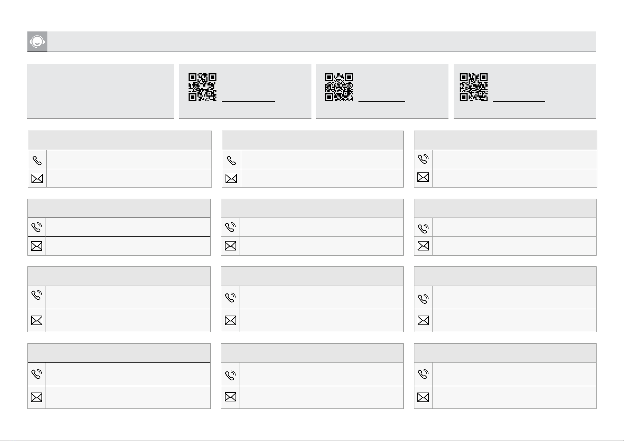Click phone icon in first row's first card
Image resolution: width=624 pixels, height=441 pixels.
coord(37,160)
